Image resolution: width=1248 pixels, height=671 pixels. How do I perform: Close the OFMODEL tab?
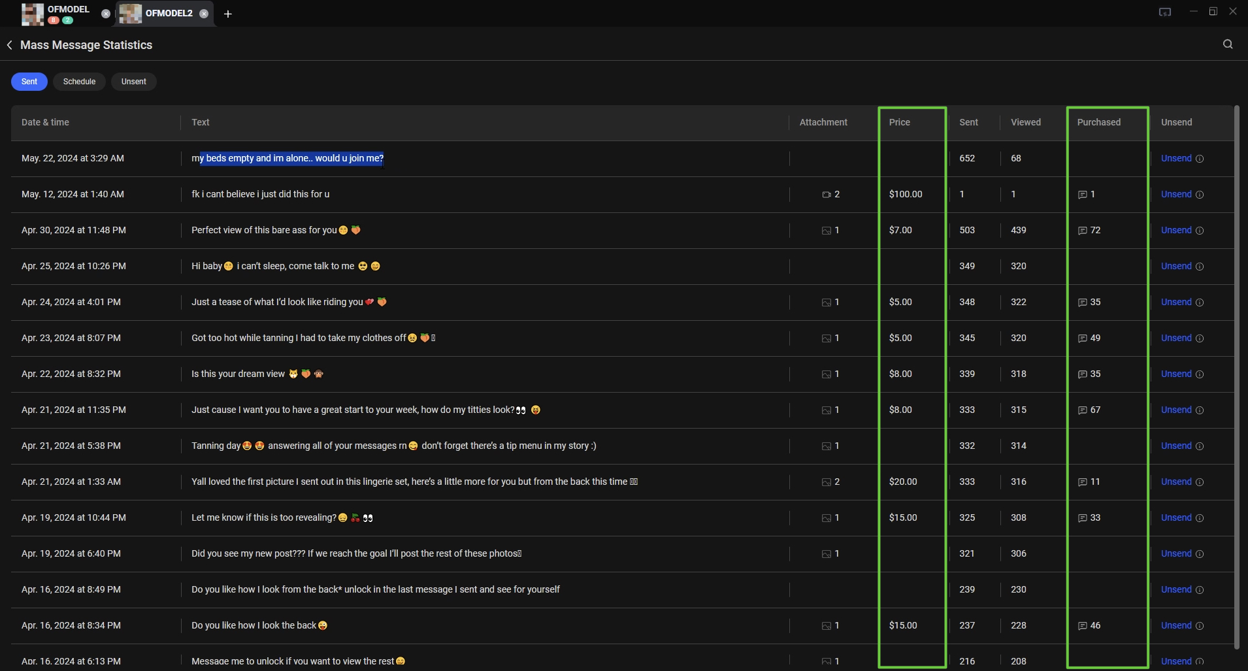pyautogui.click(x=106, y=14)
